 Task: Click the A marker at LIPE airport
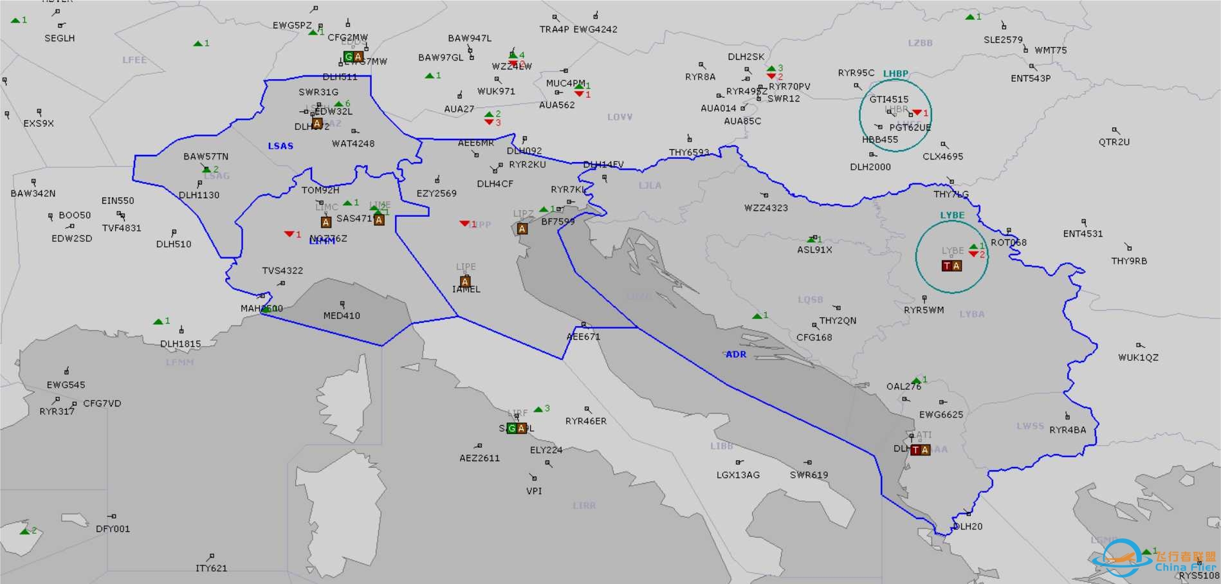[x=465, y=282]
